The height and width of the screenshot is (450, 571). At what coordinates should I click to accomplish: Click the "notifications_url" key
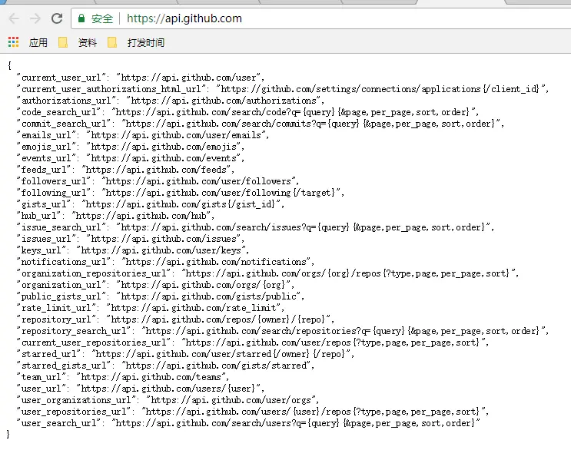pos(63,262)
